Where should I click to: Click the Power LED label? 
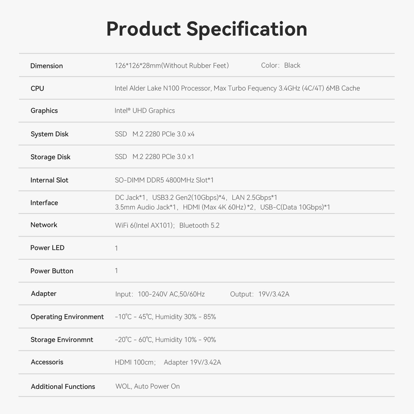pos(47,248)
